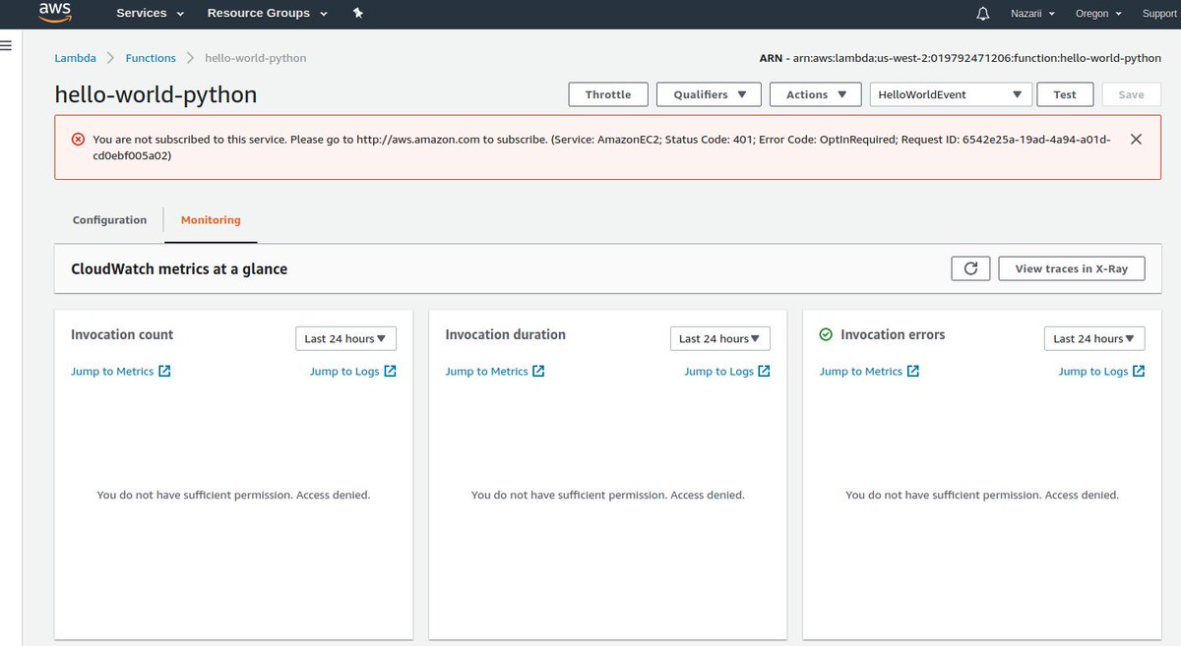The height and width of the screenshot is (646, 1181).
Task: Expand the Nazarii account dropdown
Action: click(x=1032, y=14)
